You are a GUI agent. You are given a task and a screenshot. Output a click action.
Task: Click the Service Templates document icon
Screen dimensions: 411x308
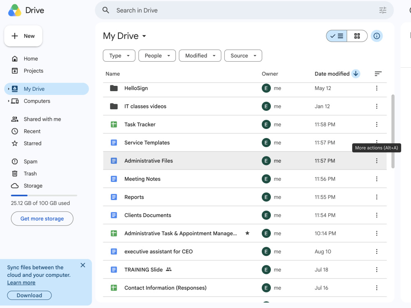[114, 143]
